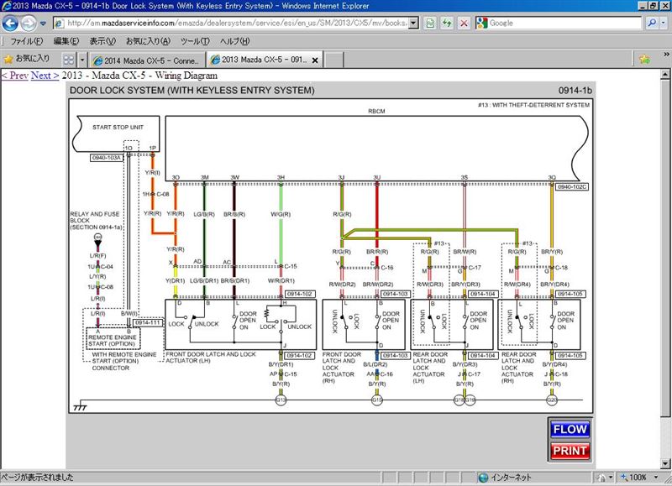Click the G13 ground symbol

281,400
